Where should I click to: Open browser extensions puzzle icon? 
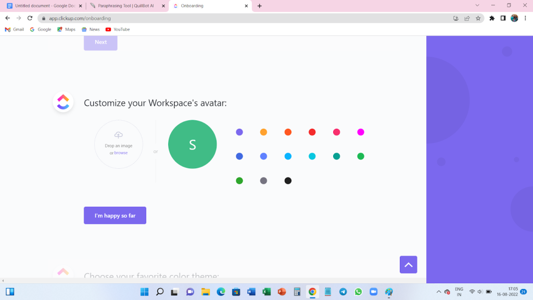pyautogui.click(x=492, y=18)
